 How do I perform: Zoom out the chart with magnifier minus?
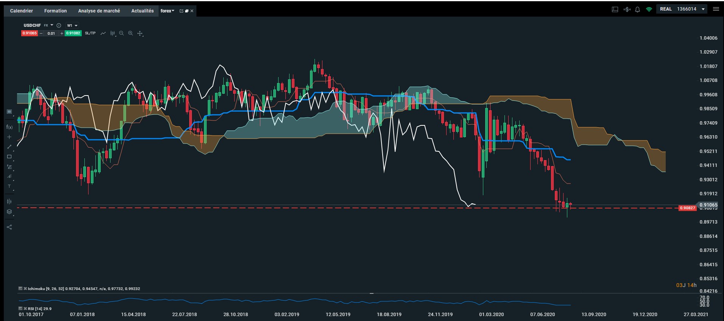point(121,33)
